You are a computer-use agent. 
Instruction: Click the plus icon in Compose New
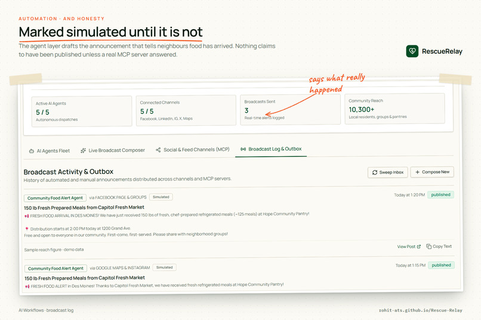pos(417,172)
